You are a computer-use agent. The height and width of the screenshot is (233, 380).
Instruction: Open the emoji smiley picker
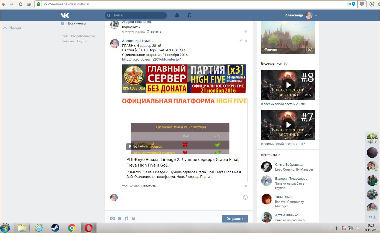pyautogui.click(x=245, y=197)
